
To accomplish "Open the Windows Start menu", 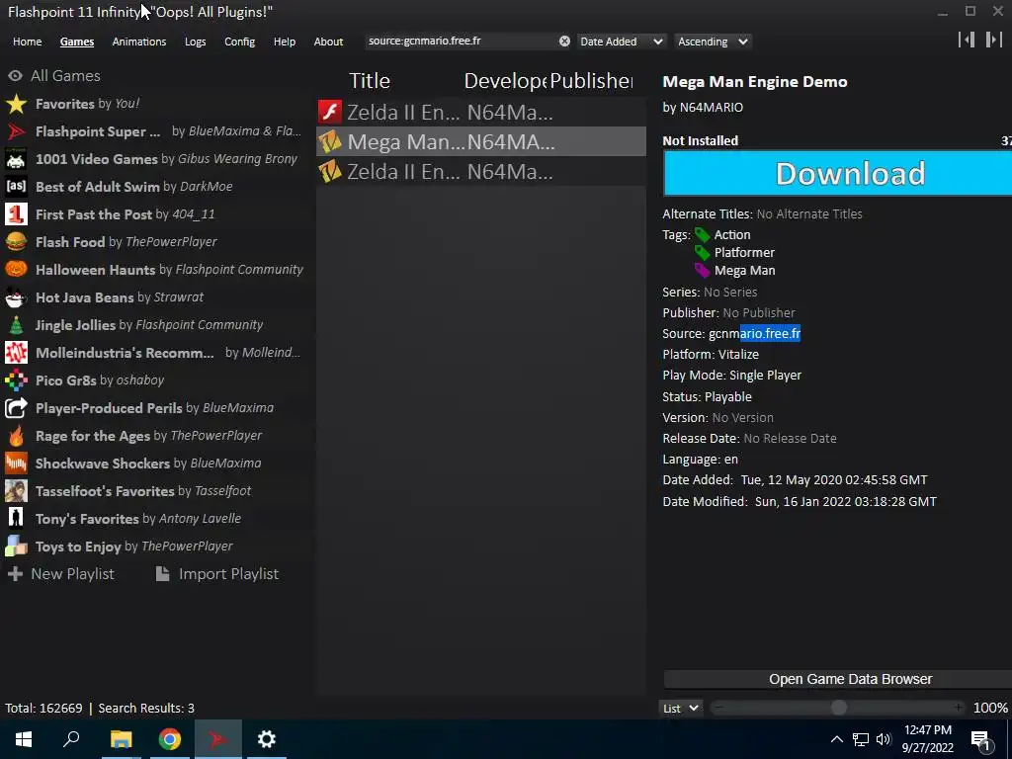I will click(24, 739).
